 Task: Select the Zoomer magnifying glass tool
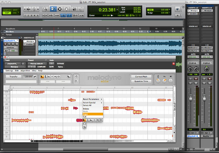click(46, 9)
